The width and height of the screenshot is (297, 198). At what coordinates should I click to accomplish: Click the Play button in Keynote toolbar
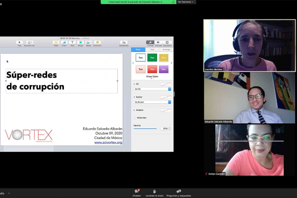point(19,43)
